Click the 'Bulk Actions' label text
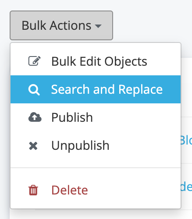 pos(57,25)
